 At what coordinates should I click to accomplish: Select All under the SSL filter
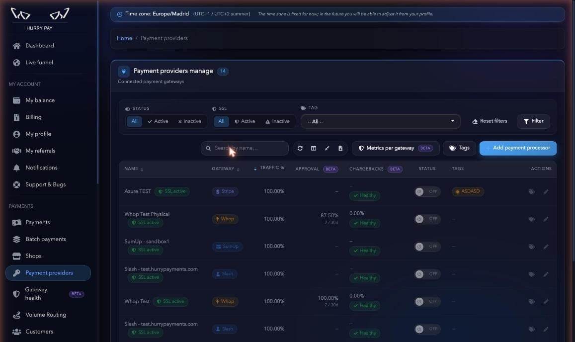click(x=221, y=121)
